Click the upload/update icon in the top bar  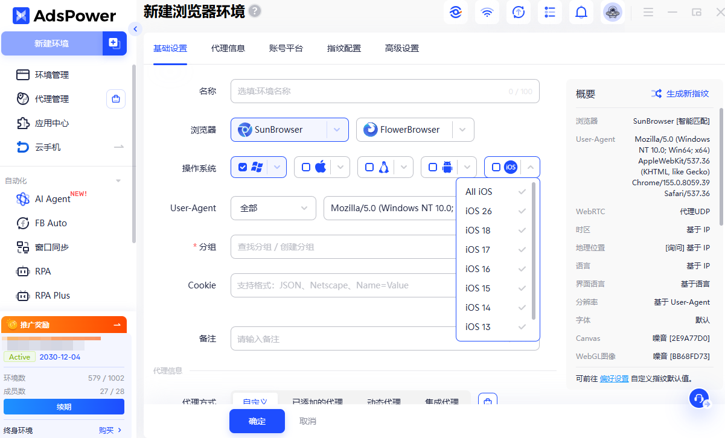click(519, 12)
